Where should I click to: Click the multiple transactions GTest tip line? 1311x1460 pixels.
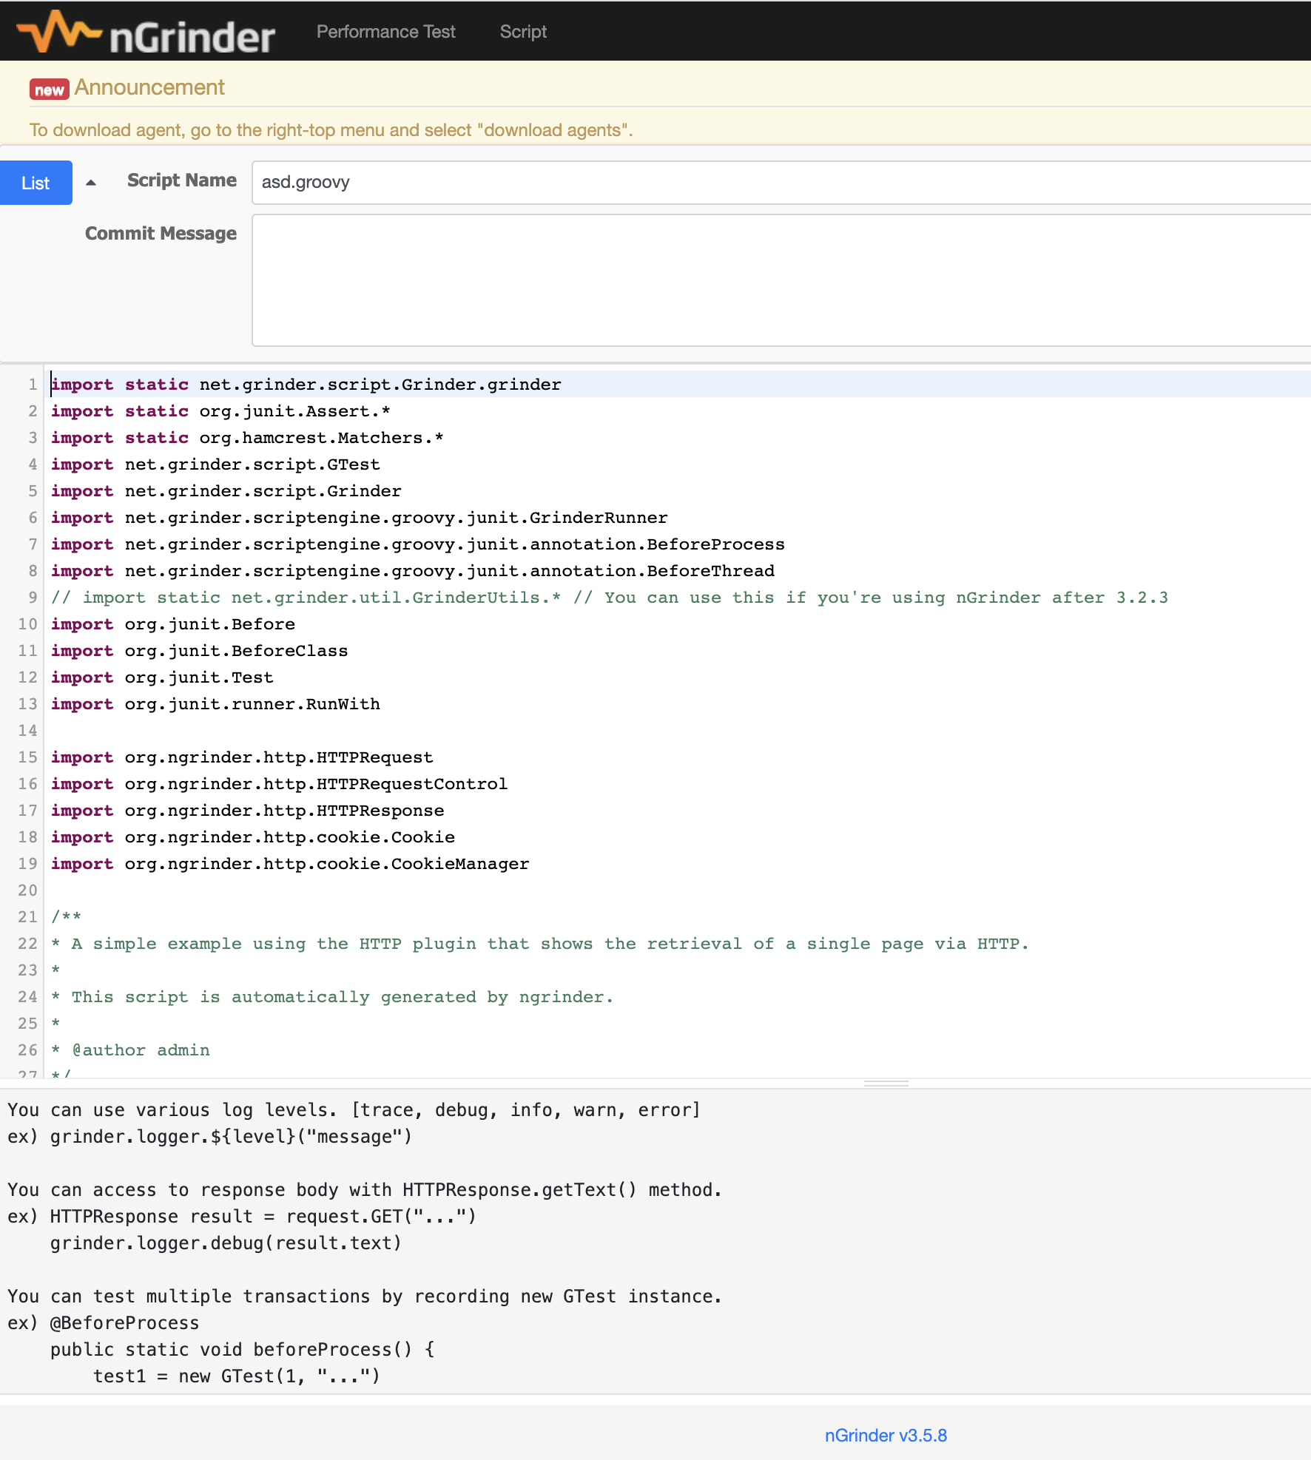(365, 1297)
